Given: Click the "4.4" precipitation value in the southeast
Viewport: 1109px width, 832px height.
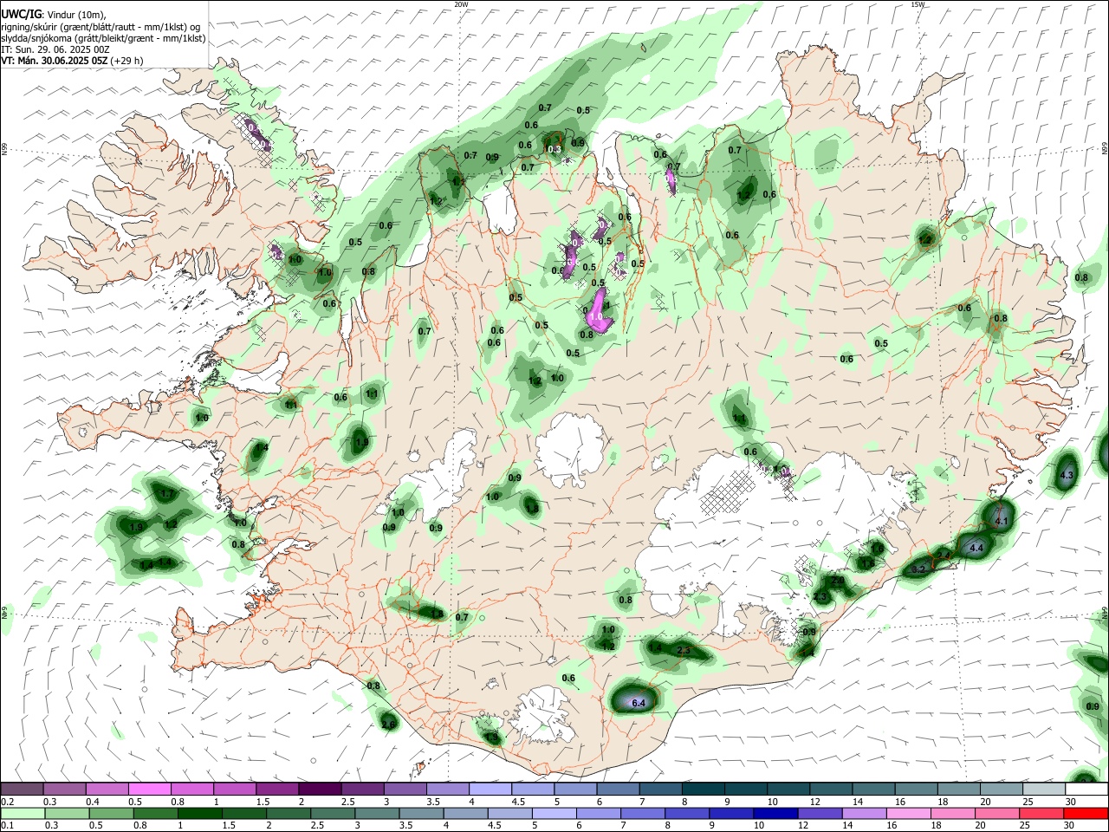Looking at the screenshot, I should (976, 548).
